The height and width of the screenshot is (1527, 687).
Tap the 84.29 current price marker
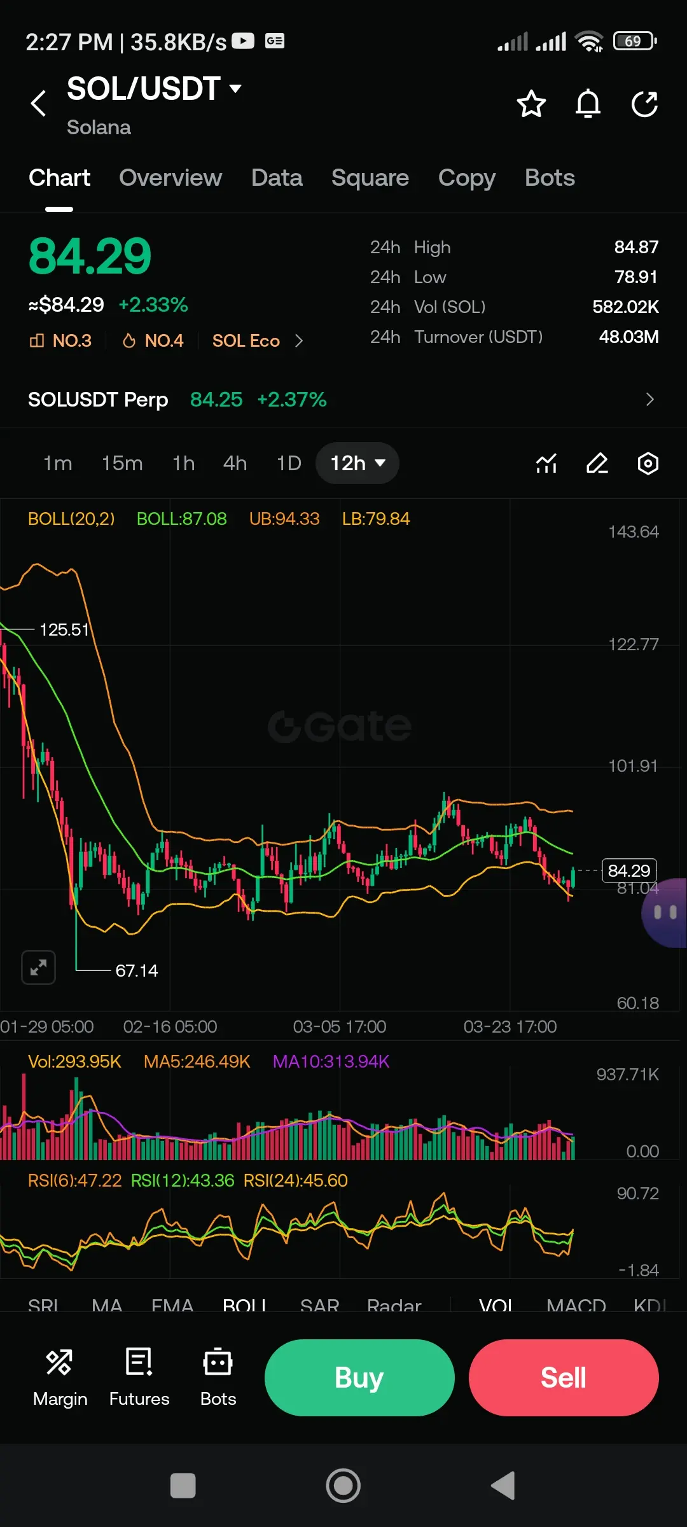[x=629, y=870]
